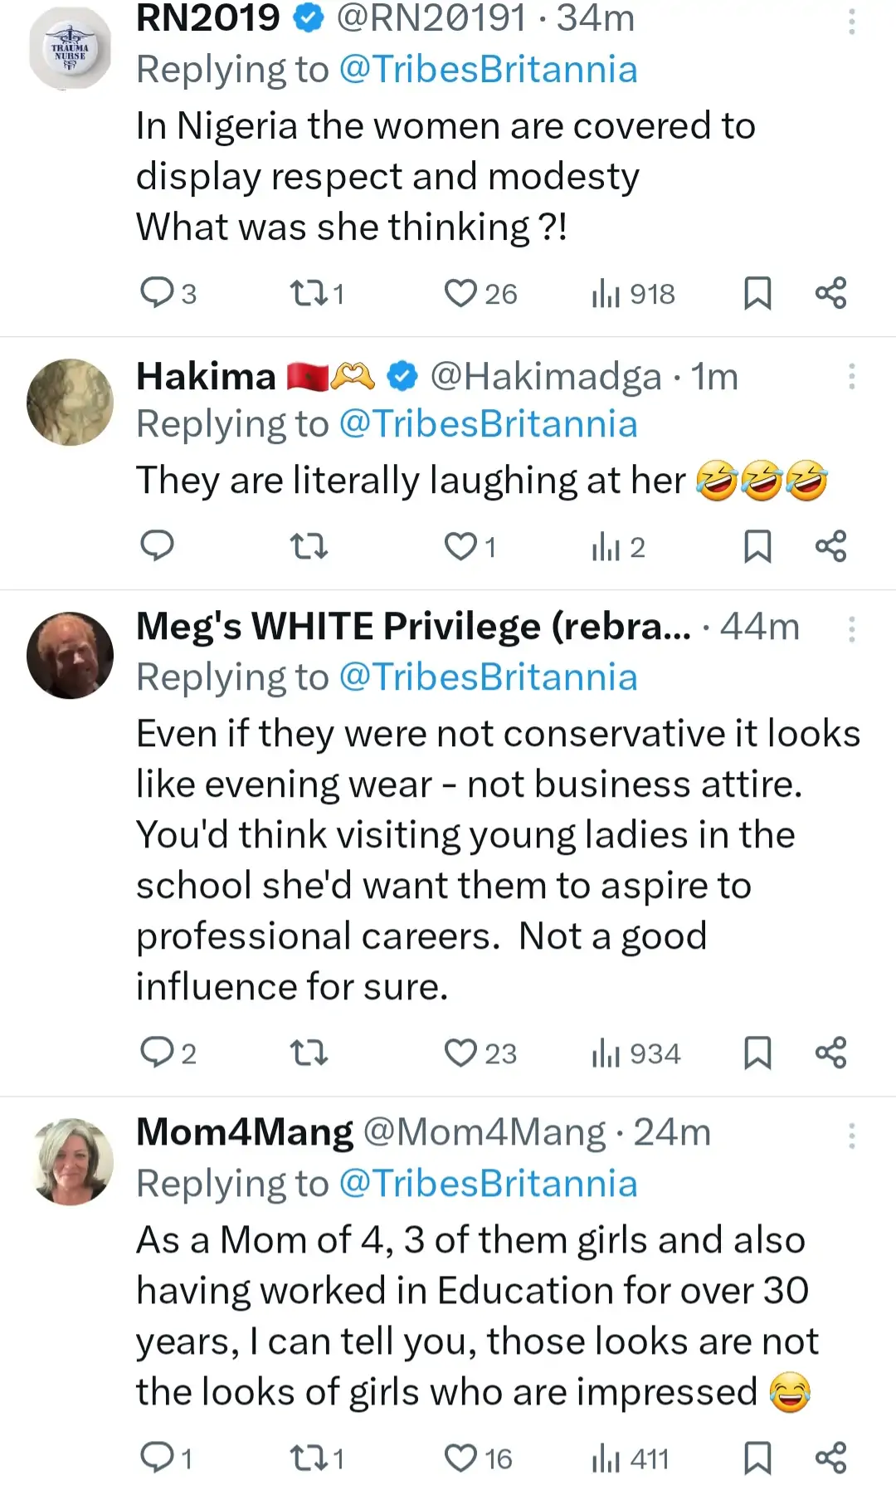The height and width of the screenshot is (1495, 896).
Task: View replies on Mom4Mang's tweet
Action: [157, 1458]
